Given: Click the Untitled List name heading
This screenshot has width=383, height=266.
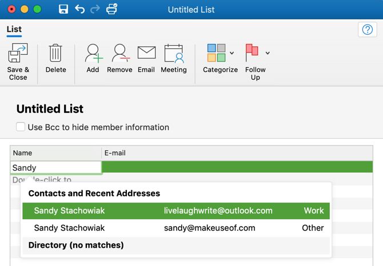Looking at the screenshot, I should (50, 109).
